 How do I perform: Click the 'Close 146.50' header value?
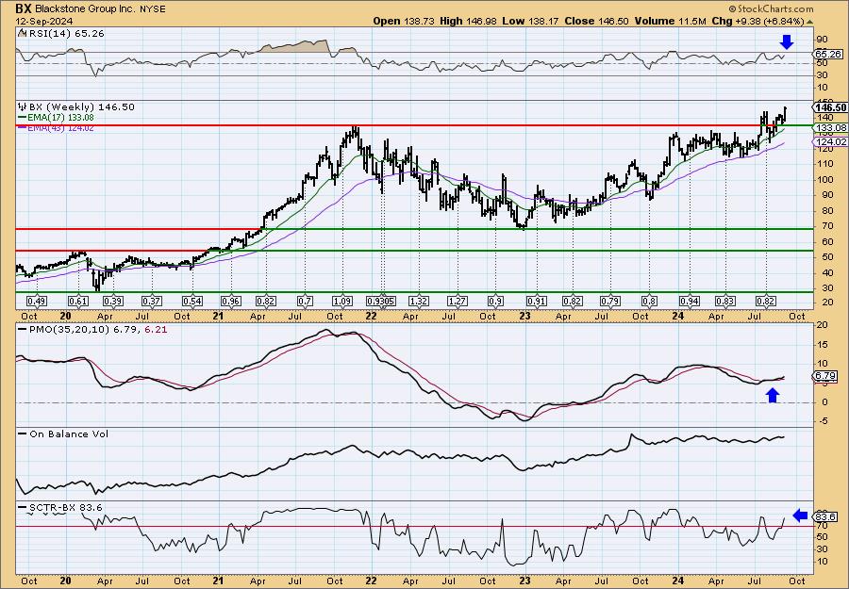[x=596, y=21]
